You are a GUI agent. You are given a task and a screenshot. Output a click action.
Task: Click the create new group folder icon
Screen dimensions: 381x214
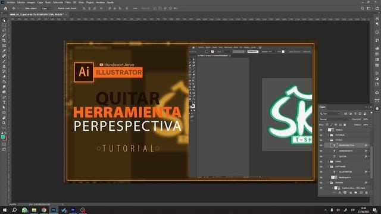356,193
